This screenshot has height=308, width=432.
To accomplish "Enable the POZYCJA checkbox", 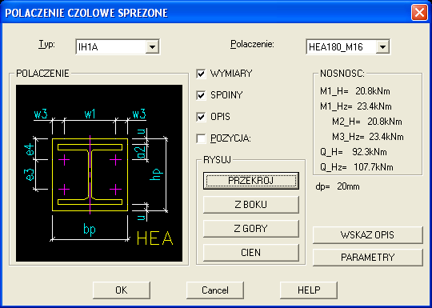I will click(201, 138).
